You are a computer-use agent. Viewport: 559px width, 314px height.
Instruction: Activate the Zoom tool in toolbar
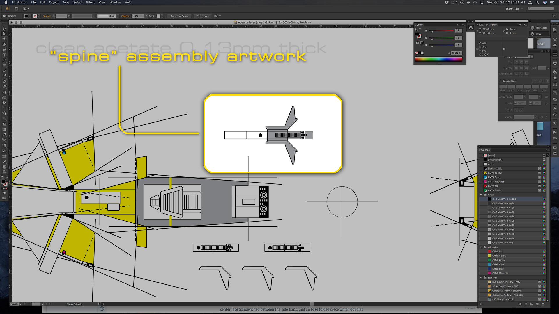point(4,172)
